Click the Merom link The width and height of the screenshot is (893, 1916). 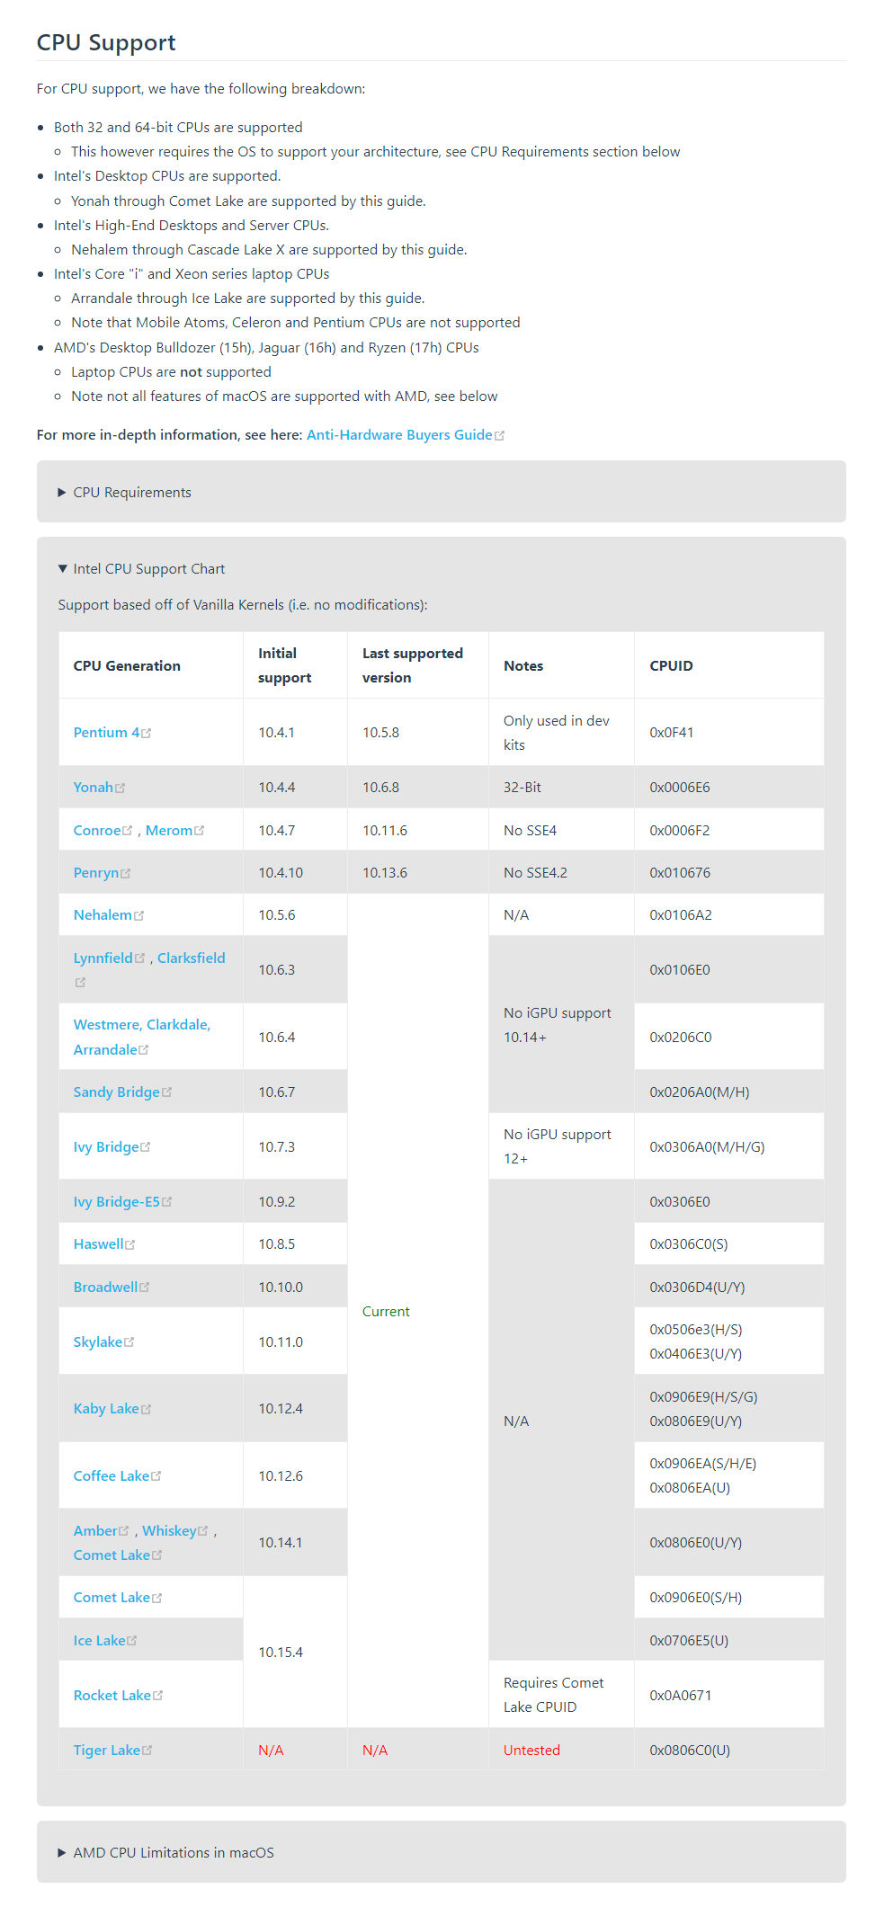click(169, 831)
